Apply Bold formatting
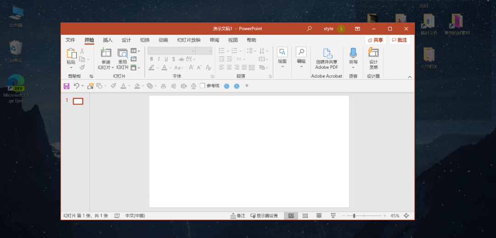This screenshot has height=238, width=496. click(x=152, y=59)
